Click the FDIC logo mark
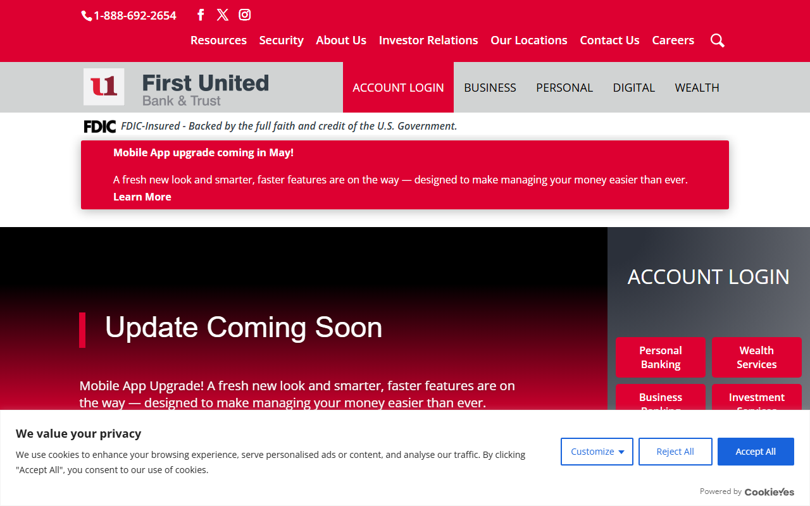Screen dimensions: 810x506 pyautogui.click(x=100, y=126)
